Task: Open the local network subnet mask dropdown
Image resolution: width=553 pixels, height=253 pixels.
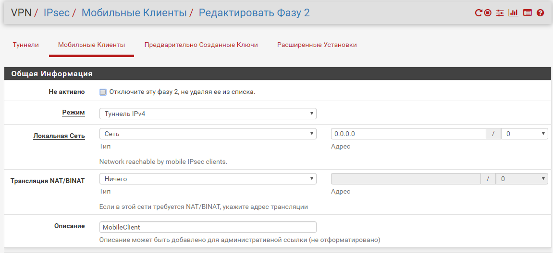Action: (525, 134)
